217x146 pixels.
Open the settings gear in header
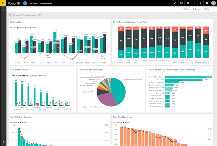[x=188, y=3]
